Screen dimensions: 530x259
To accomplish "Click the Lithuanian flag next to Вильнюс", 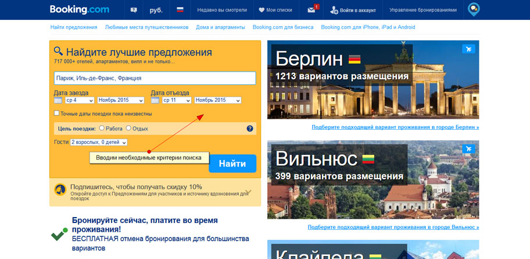I will point(368,159).
